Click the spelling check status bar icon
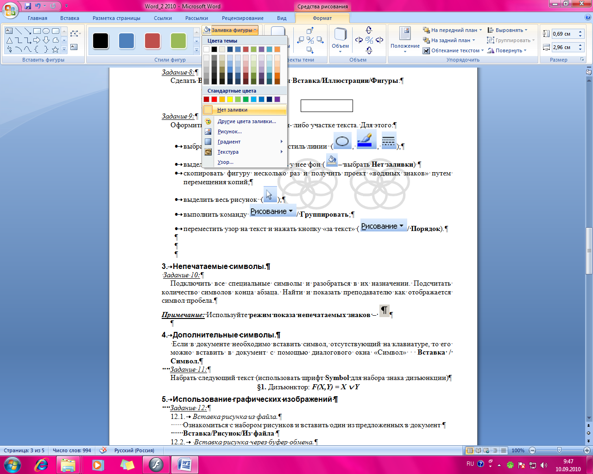 (x=103, y=450)
